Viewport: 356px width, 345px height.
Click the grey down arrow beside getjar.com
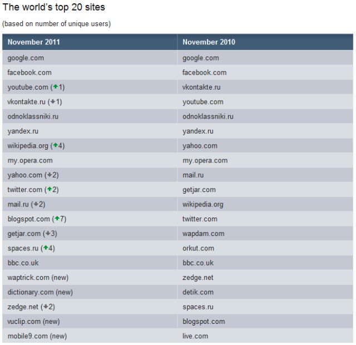click(x=48, y=233)
